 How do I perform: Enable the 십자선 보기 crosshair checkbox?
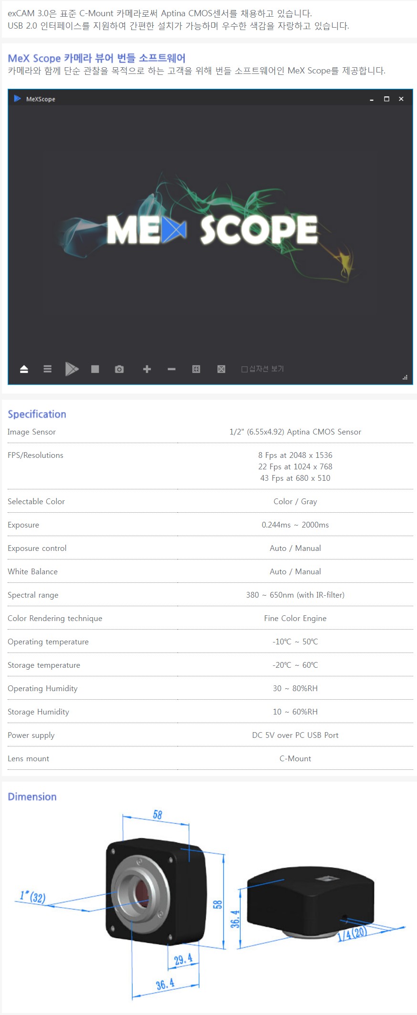pyautogui.click(x=244, y=369)
